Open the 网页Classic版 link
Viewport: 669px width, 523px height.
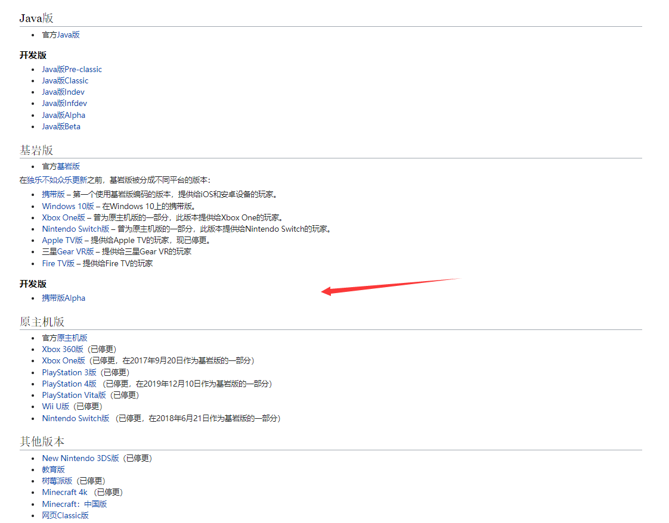click(65, 515)
